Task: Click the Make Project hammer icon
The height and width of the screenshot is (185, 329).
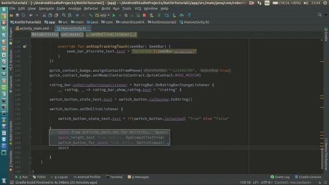Action: tap(90, 15)
